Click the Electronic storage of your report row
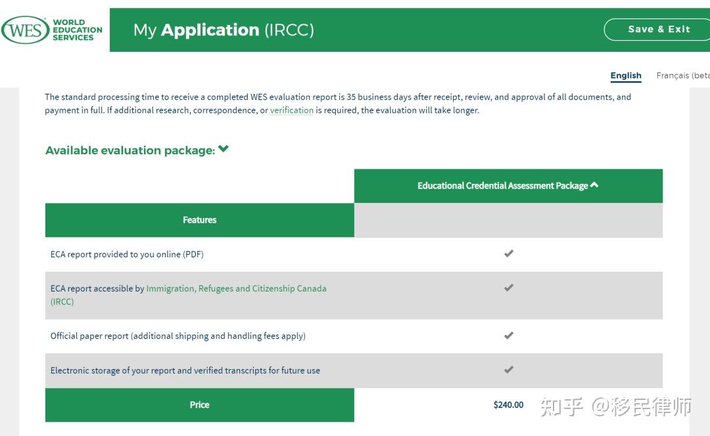The width and height of the screenshot is (710, 436). [185, 370]
